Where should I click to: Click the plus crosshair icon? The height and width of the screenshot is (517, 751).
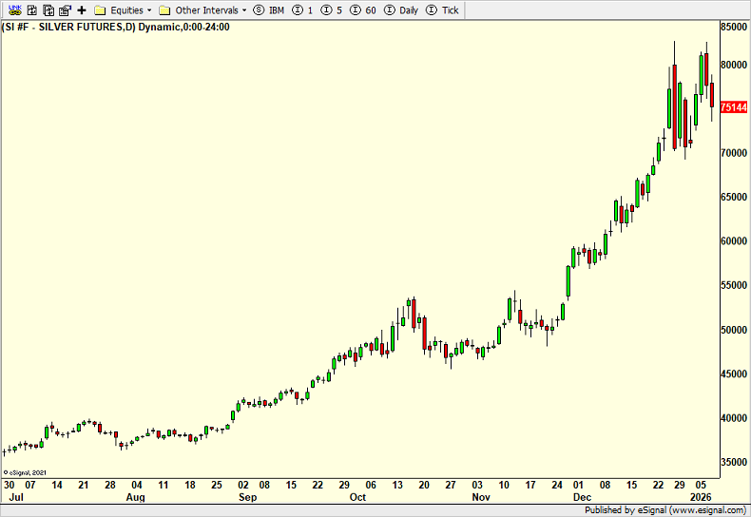[81, 10]
